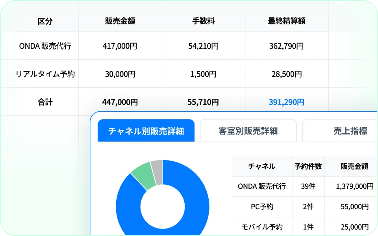Select the リアルタイム予約 row label

(x=45, y=74)
